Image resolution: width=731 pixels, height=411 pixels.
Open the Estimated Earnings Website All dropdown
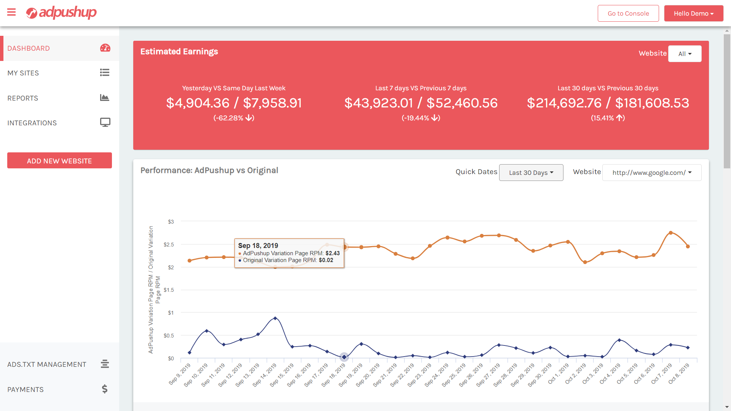[685, 54]
